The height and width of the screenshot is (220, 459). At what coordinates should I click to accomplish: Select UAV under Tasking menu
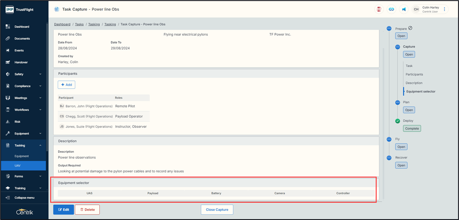coord(18,165)
